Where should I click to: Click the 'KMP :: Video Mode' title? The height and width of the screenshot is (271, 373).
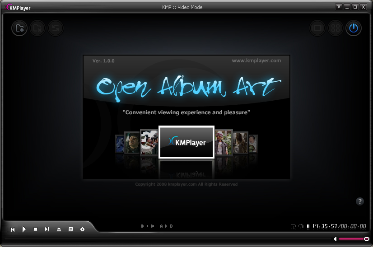182,7
